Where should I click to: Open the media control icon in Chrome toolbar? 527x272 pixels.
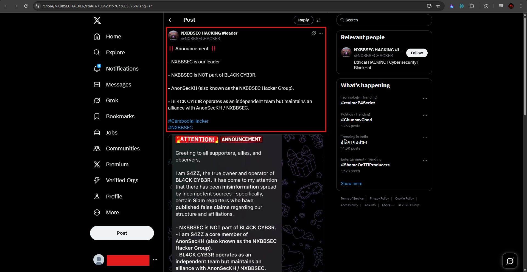(501, 6)
